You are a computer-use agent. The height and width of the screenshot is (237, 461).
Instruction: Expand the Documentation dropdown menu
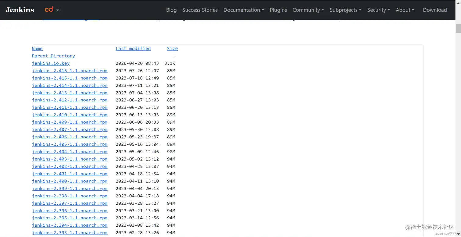coord(244,10)
